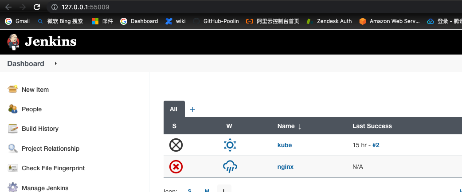462x192 pixels.
Task: Reload the page with the refresh icon
Action: 36,7
